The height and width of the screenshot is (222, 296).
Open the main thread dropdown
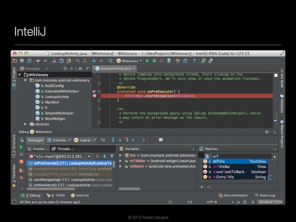coord(90,156)
